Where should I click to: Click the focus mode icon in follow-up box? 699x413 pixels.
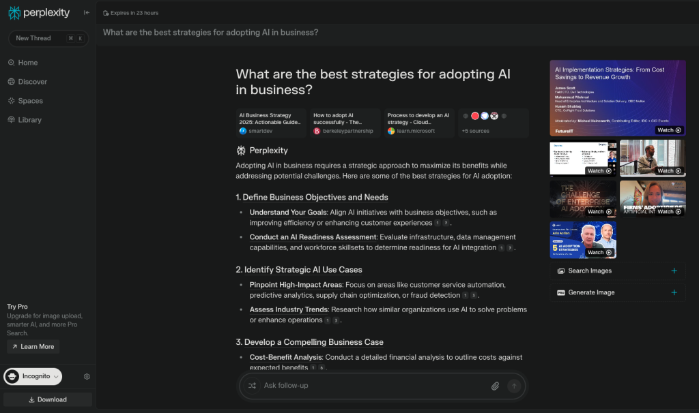tap(252, 386)
